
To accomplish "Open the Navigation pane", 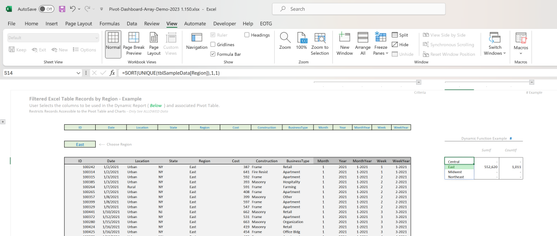I will point(196,42).
